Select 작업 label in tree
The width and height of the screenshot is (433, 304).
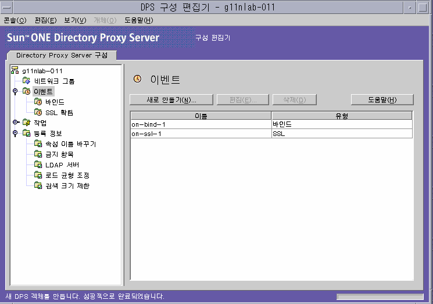pyautogui.click(x=40, y=123)
